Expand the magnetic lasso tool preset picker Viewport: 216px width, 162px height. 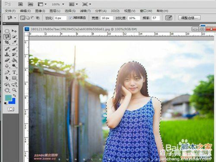(11, 18)
